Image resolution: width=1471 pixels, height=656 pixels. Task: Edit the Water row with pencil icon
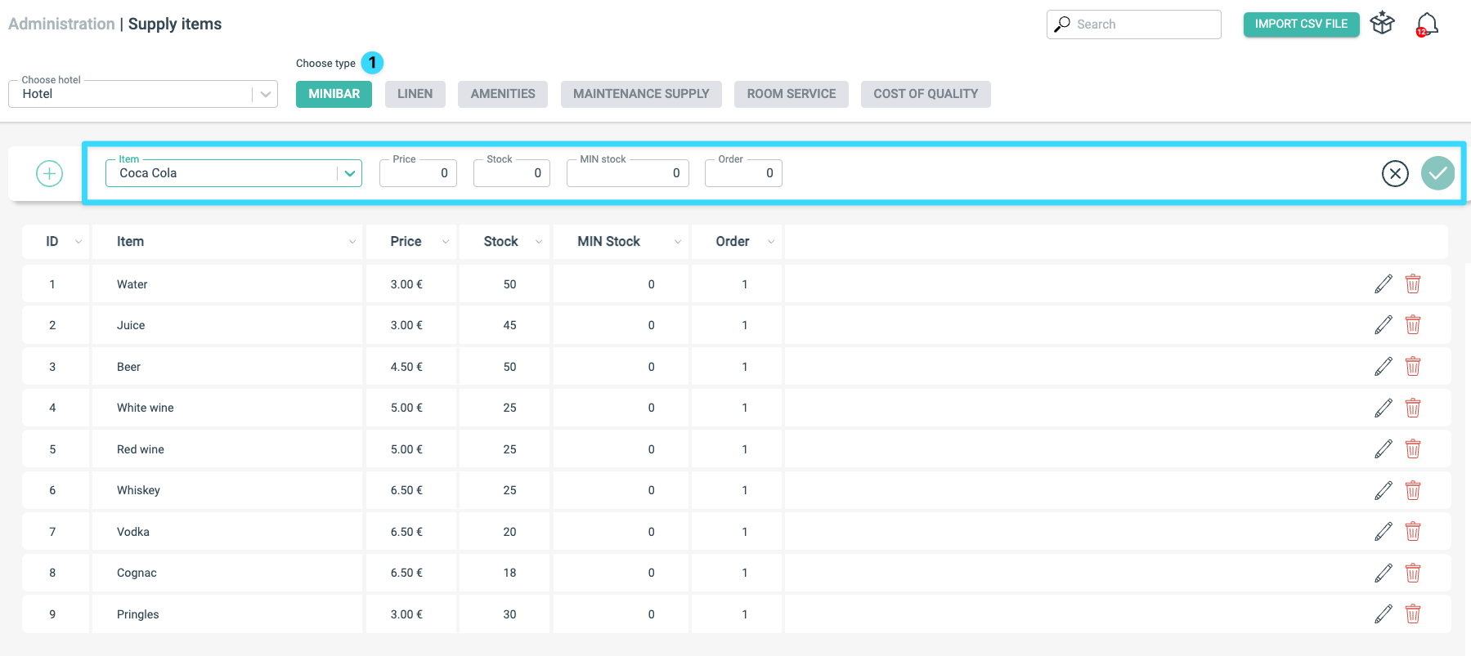tap(1384, 284)
